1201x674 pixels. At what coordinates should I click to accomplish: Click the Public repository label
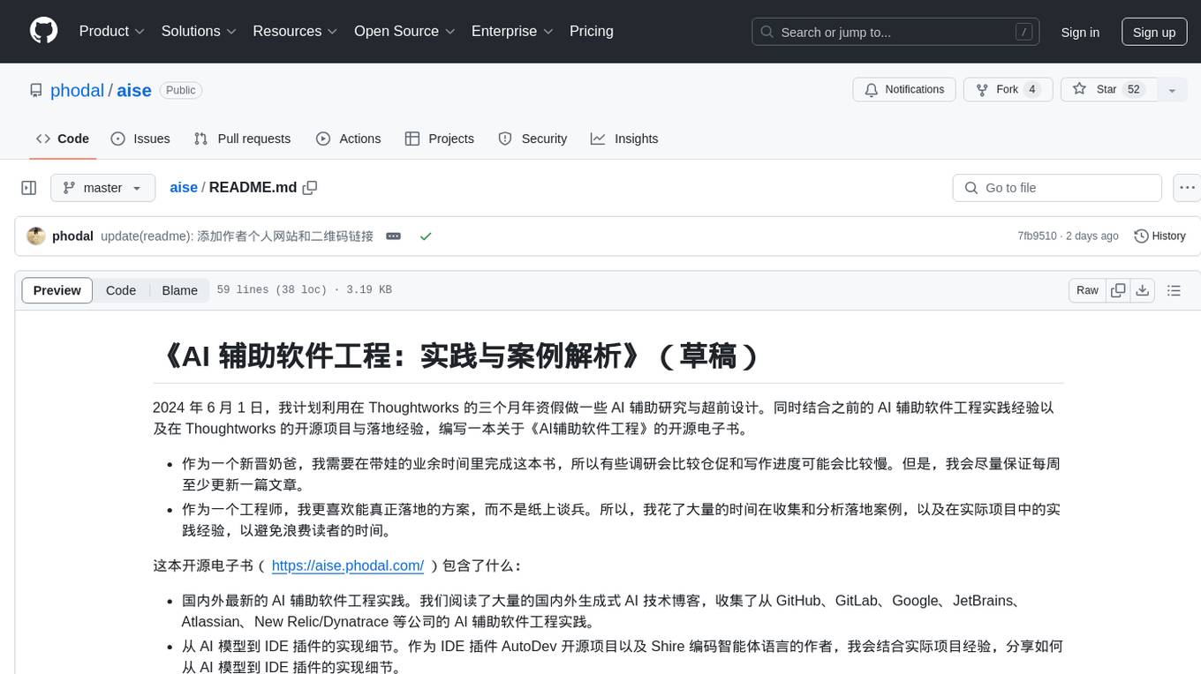coord(181,90)
